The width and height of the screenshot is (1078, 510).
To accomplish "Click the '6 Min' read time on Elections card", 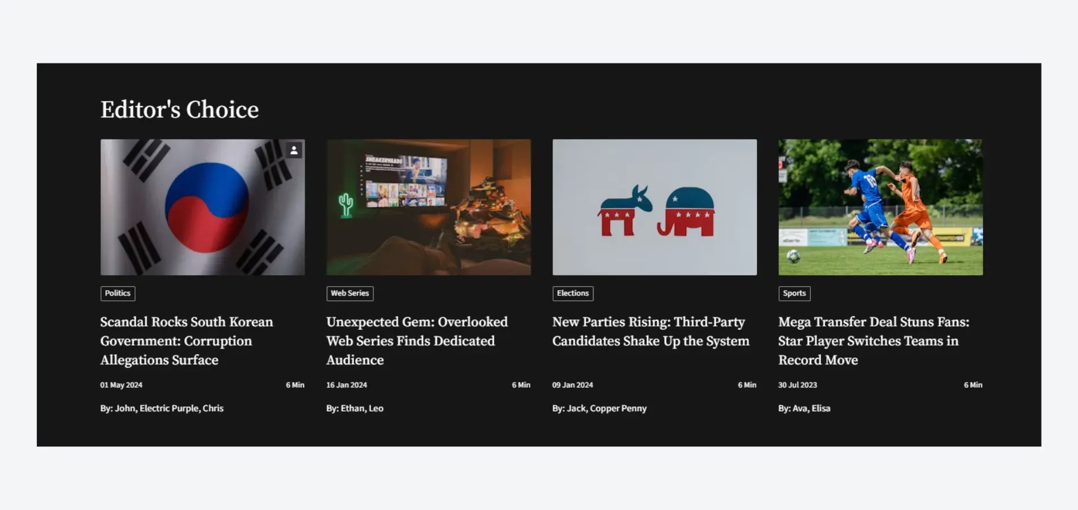I will coord(747,385).
